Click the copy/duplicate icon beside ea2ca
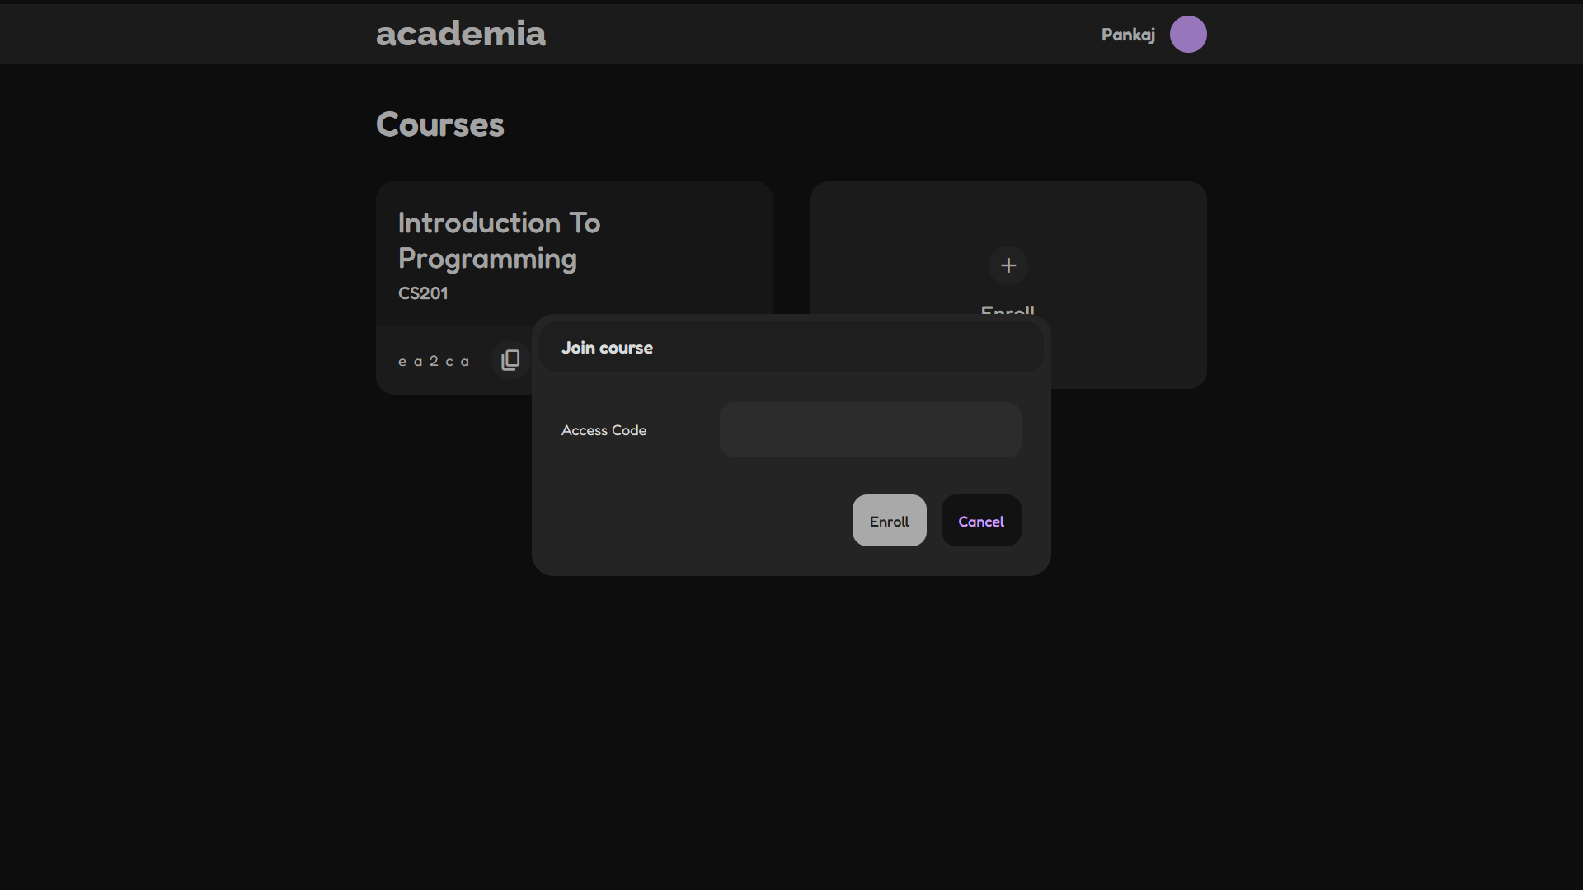Screen dimensions: 1583x890 coord(510,359)
